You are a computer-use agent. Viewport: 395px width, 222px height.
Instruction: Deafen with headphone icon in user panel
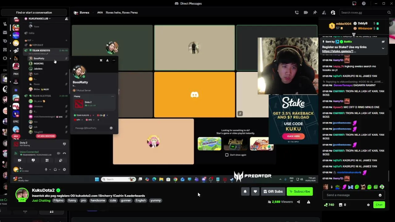(x=55, y=170)
